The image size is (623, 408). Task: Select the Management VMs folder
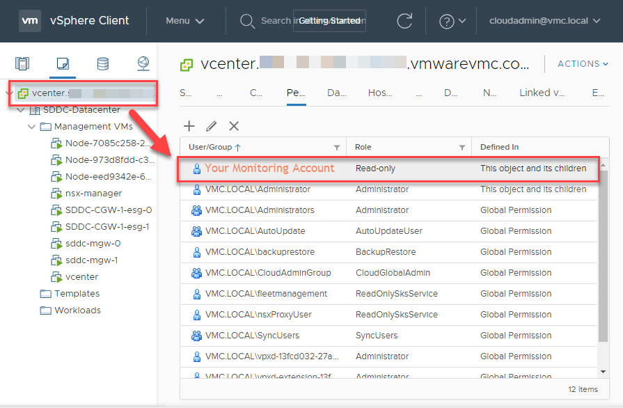pyautogui.click(x=93, y=127)
